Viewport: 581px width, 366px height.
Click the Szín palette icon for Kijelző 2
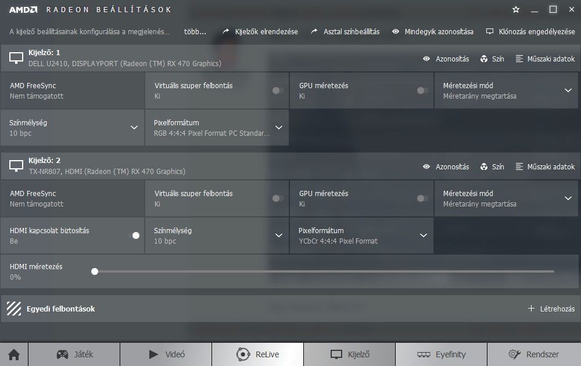point(484,166)
